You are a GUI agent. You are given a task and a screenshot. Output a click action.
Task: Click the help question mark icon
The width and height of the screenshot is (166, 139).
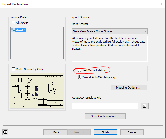[5, 132]
